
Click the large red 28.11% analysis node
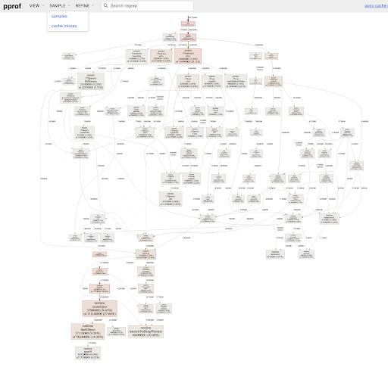click(188, 56)
